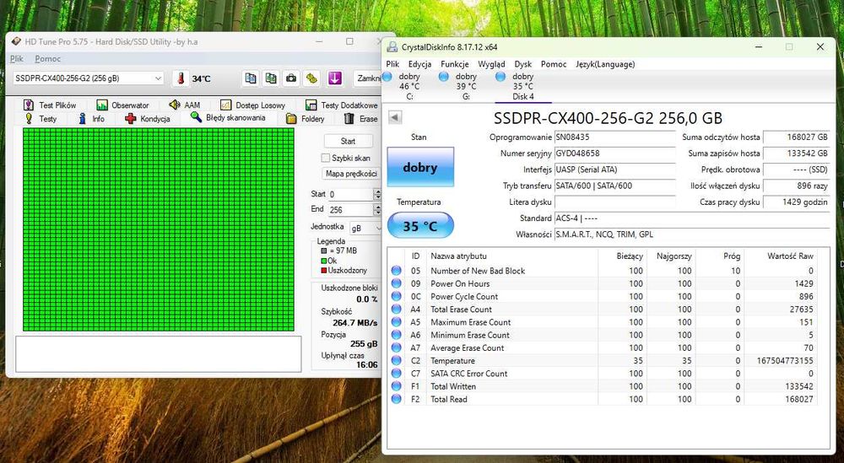Click the Start value input field
The image size is (844, 463).
[350, 194]
